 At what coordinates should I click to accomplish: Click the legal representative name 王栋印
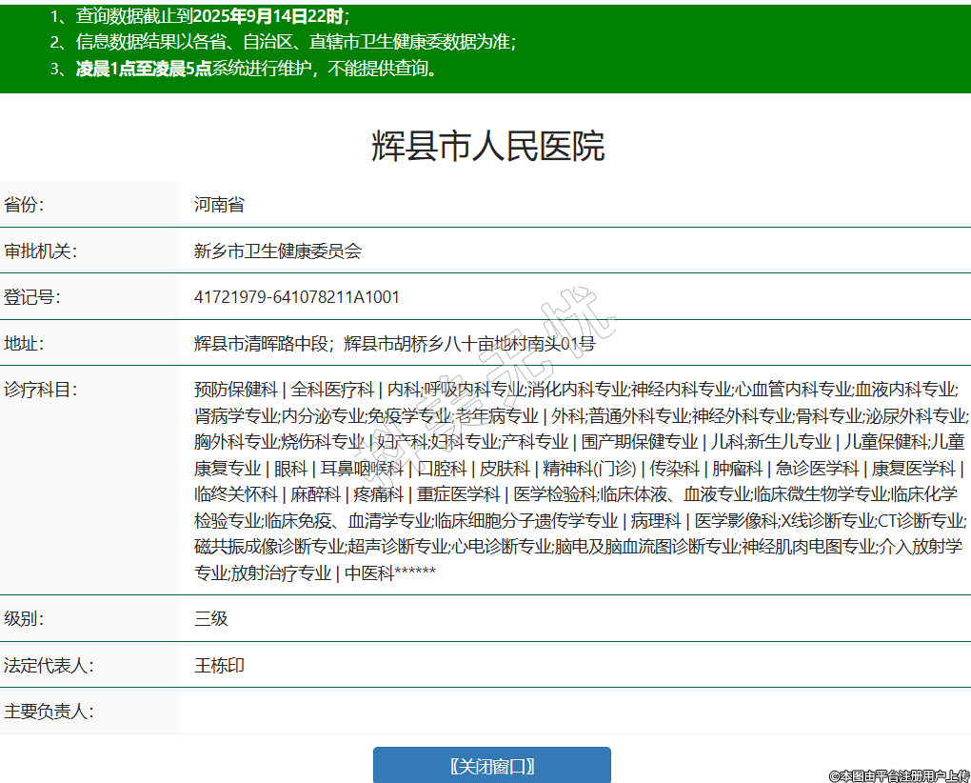[219, 666]
